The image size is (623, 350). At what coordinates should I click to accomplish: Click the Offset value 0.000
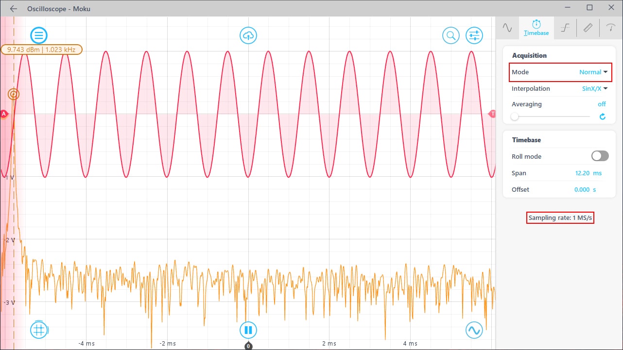(x=582, y=190)
